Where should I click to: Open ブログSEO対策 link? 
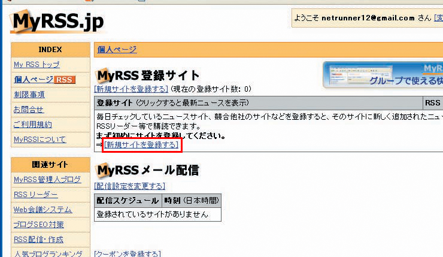pyautogui.click(x=39, y=225)
